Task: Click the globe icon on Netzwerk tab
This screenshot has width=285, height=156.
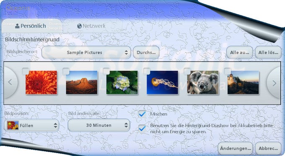Action: pos(79,26)
